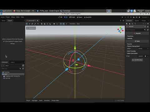Open property tools icon beside Inspector filter

pos(148,30)
